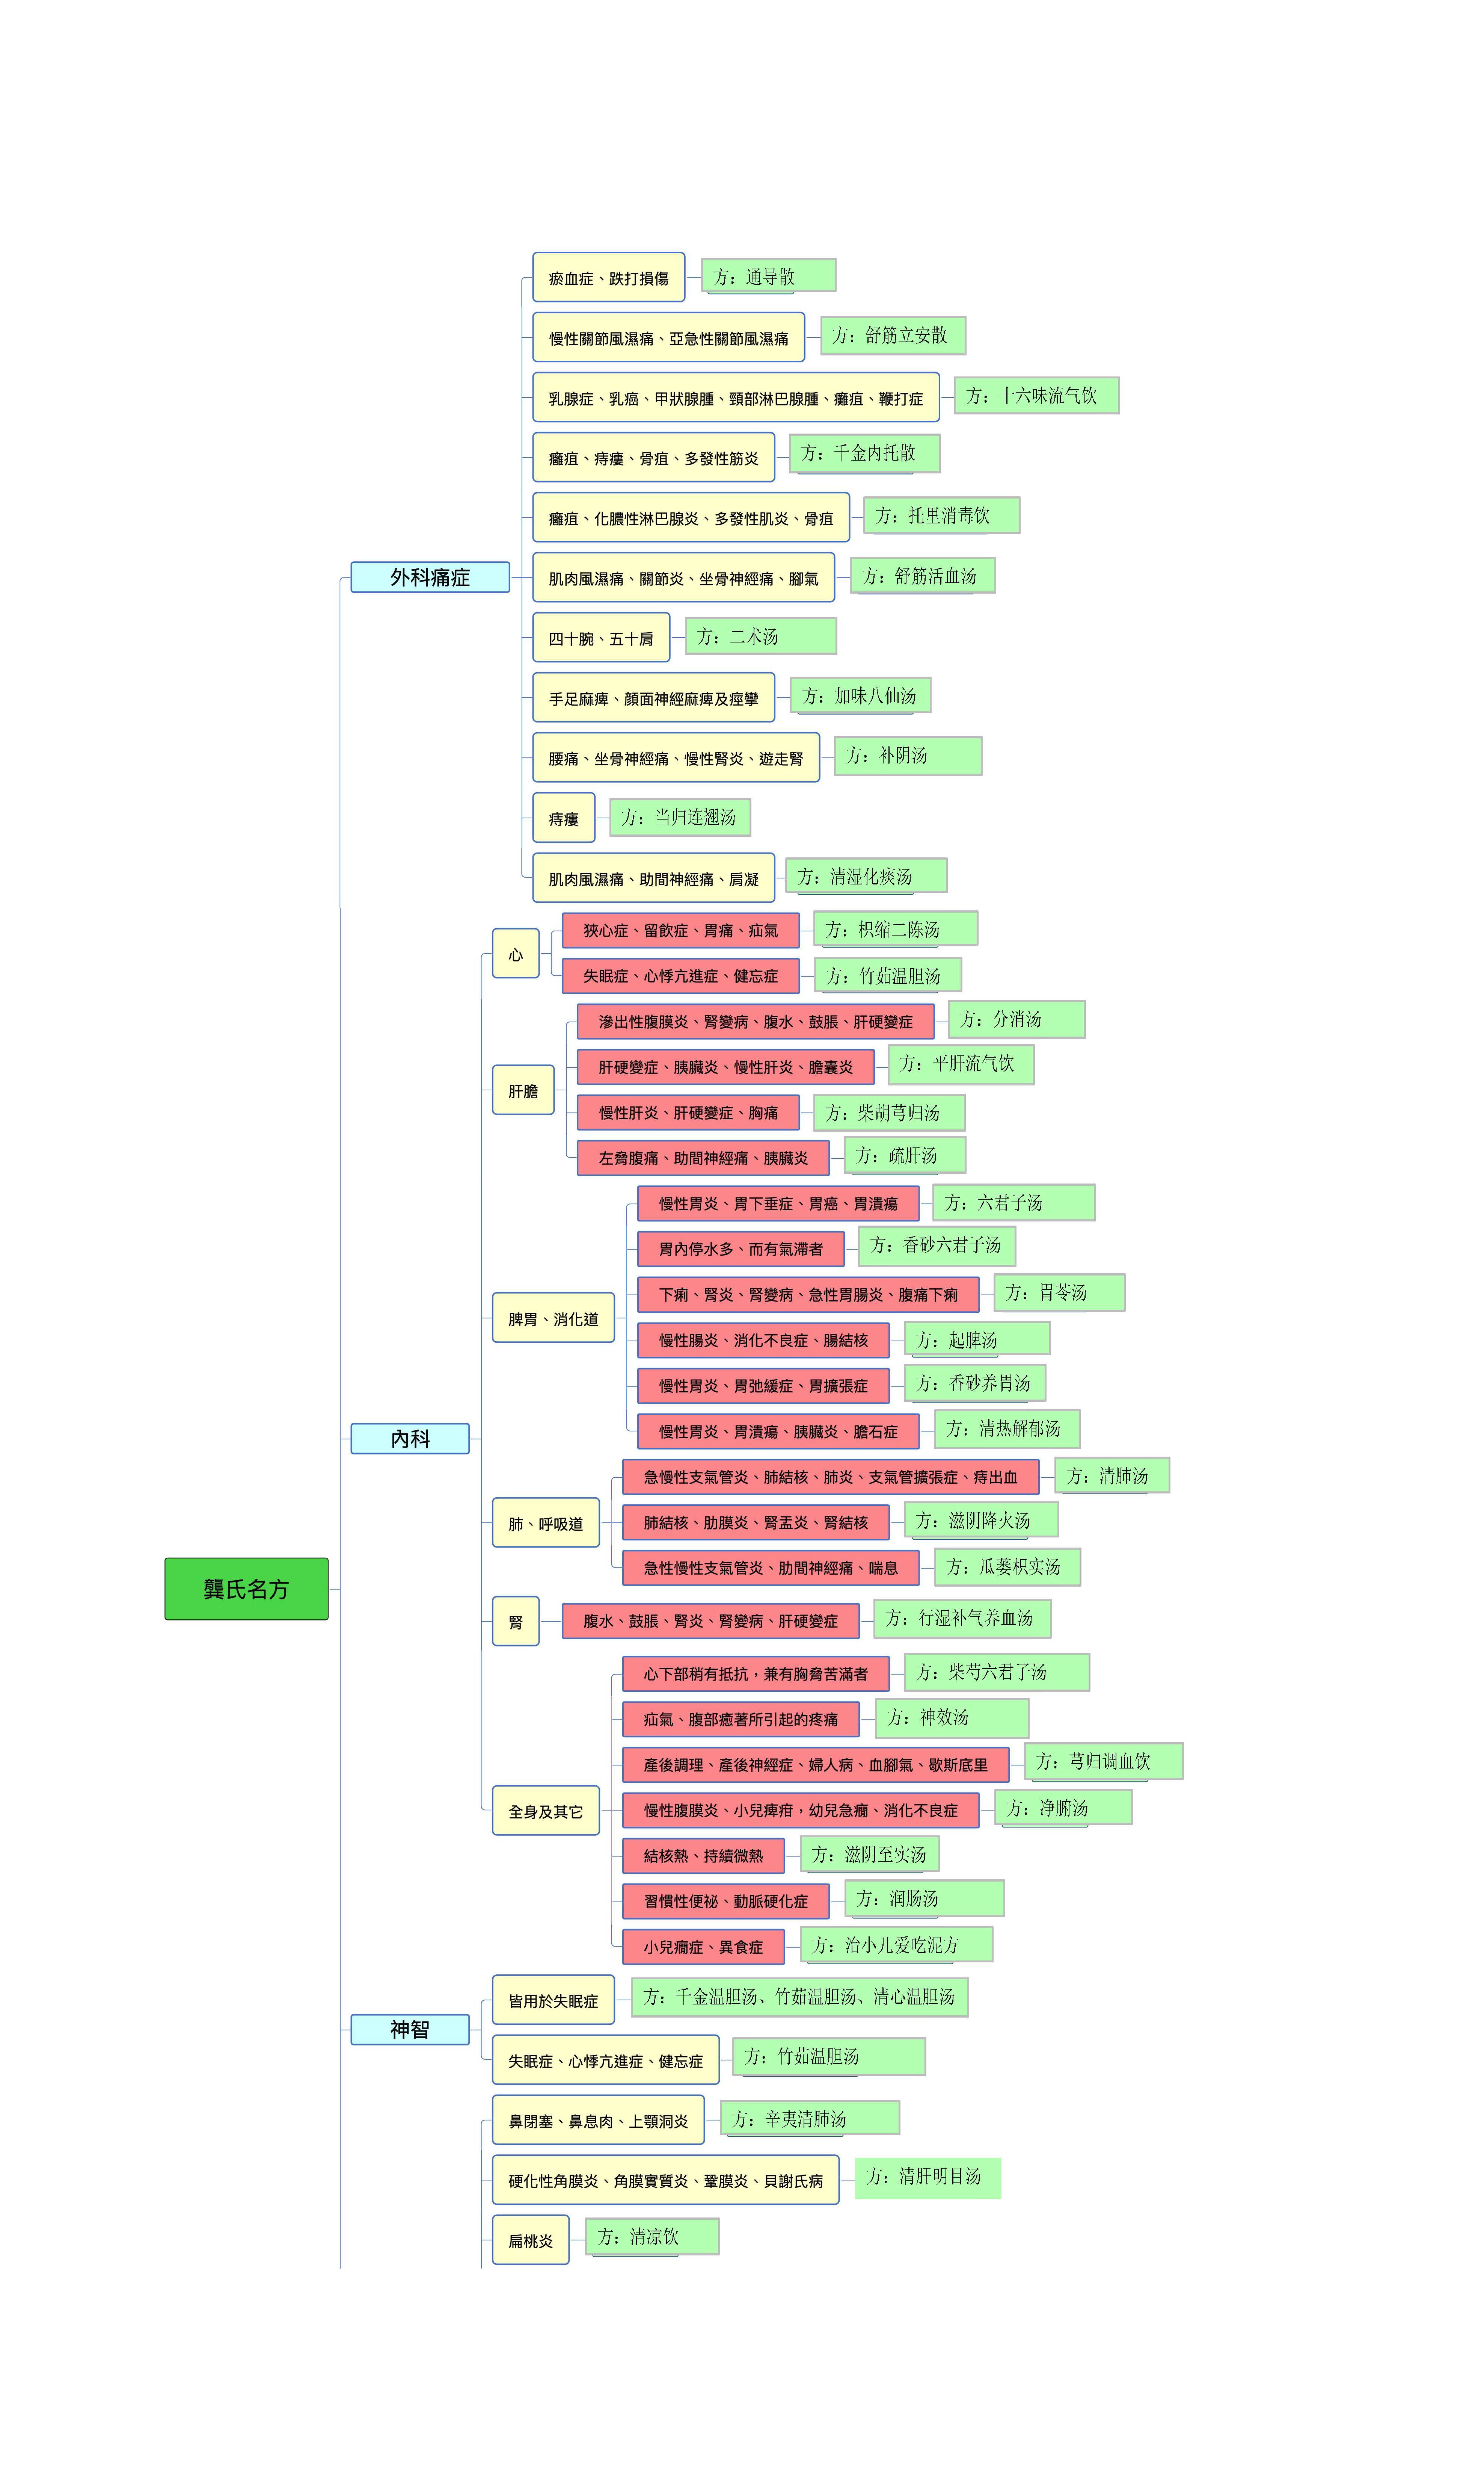Select the 脾胃、消化道 sub-branch node

pos(553,1318)
